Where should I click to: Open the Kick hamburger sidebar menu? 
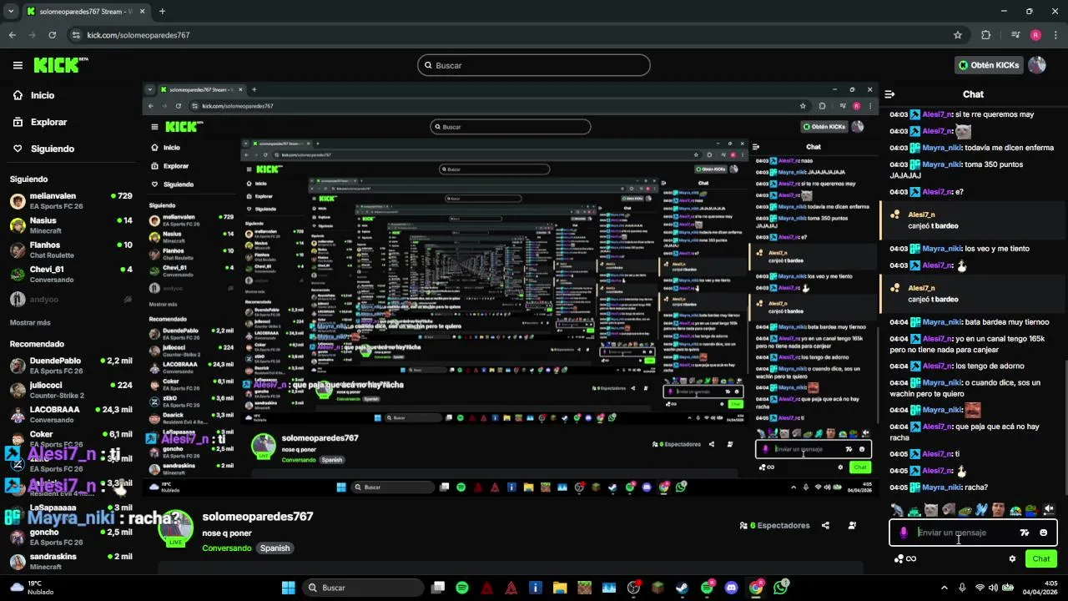point(18,65)
